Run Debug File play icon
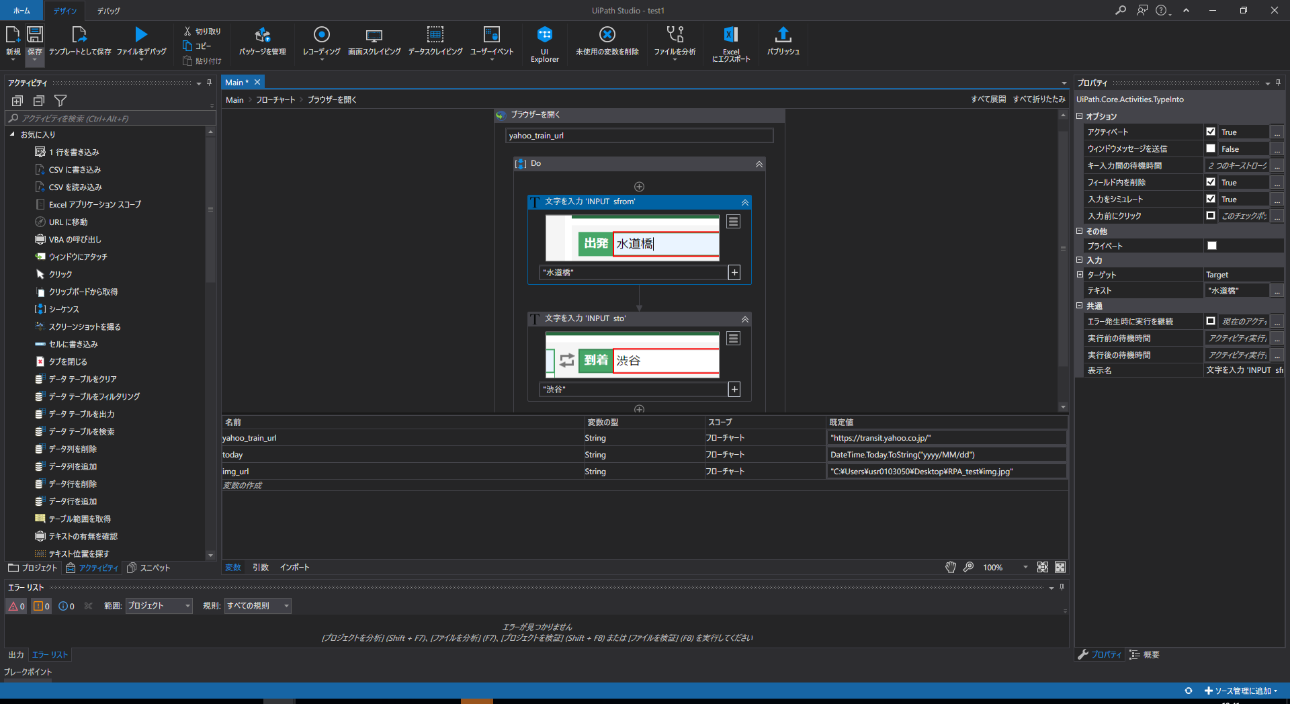Viewport: 1290px width, 704px height. (x=141, y=34)
